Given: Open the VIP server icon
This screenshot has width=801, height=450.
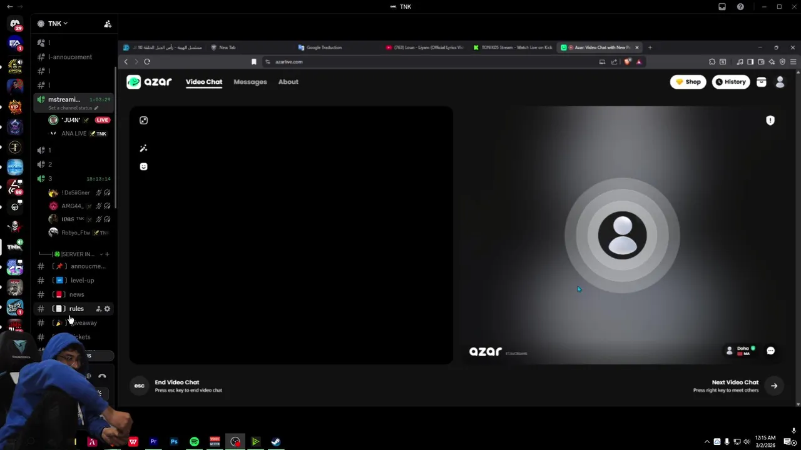Looking at the screenshot, I should [x=15, y=107].
